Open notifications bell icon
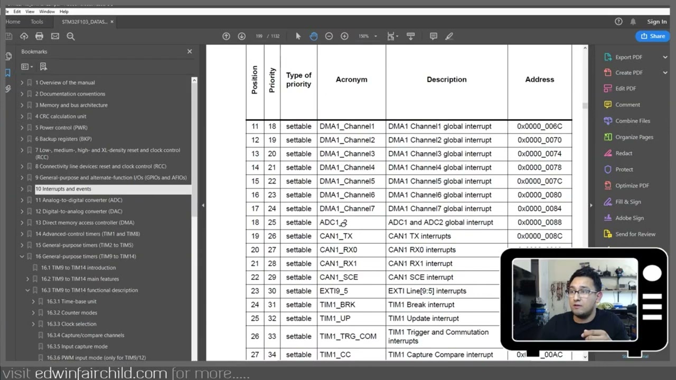The height and width of the screenshot is (380, 676). (x=633, y=22)
